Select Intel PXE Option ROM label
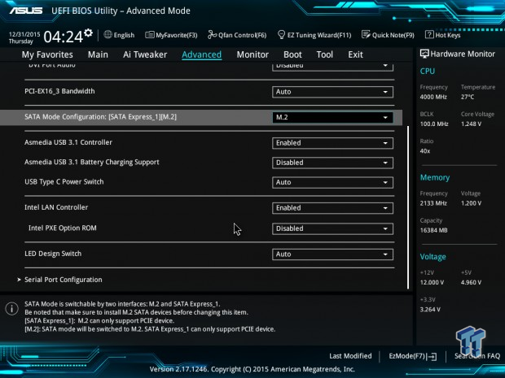 point(62,228)
